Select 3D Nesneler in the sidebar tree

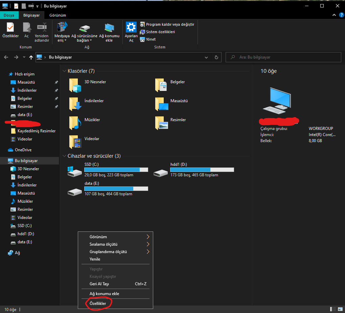[25, 169]
